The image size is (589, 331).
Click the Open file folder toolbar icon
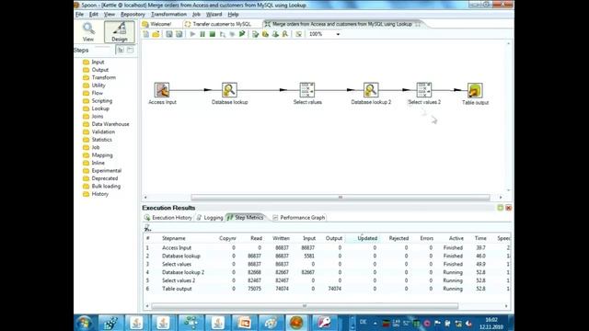coord(156,34)
